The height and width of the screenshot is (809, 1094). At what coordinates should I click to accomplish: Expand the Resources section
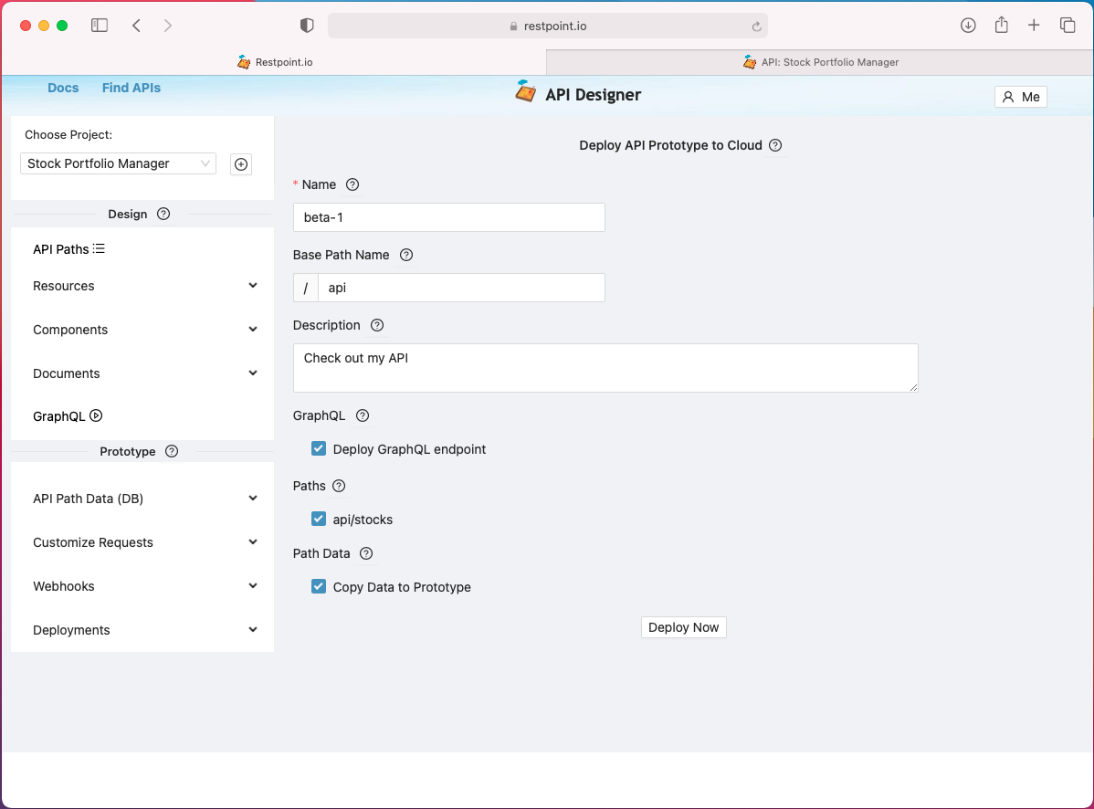(253, 285)
